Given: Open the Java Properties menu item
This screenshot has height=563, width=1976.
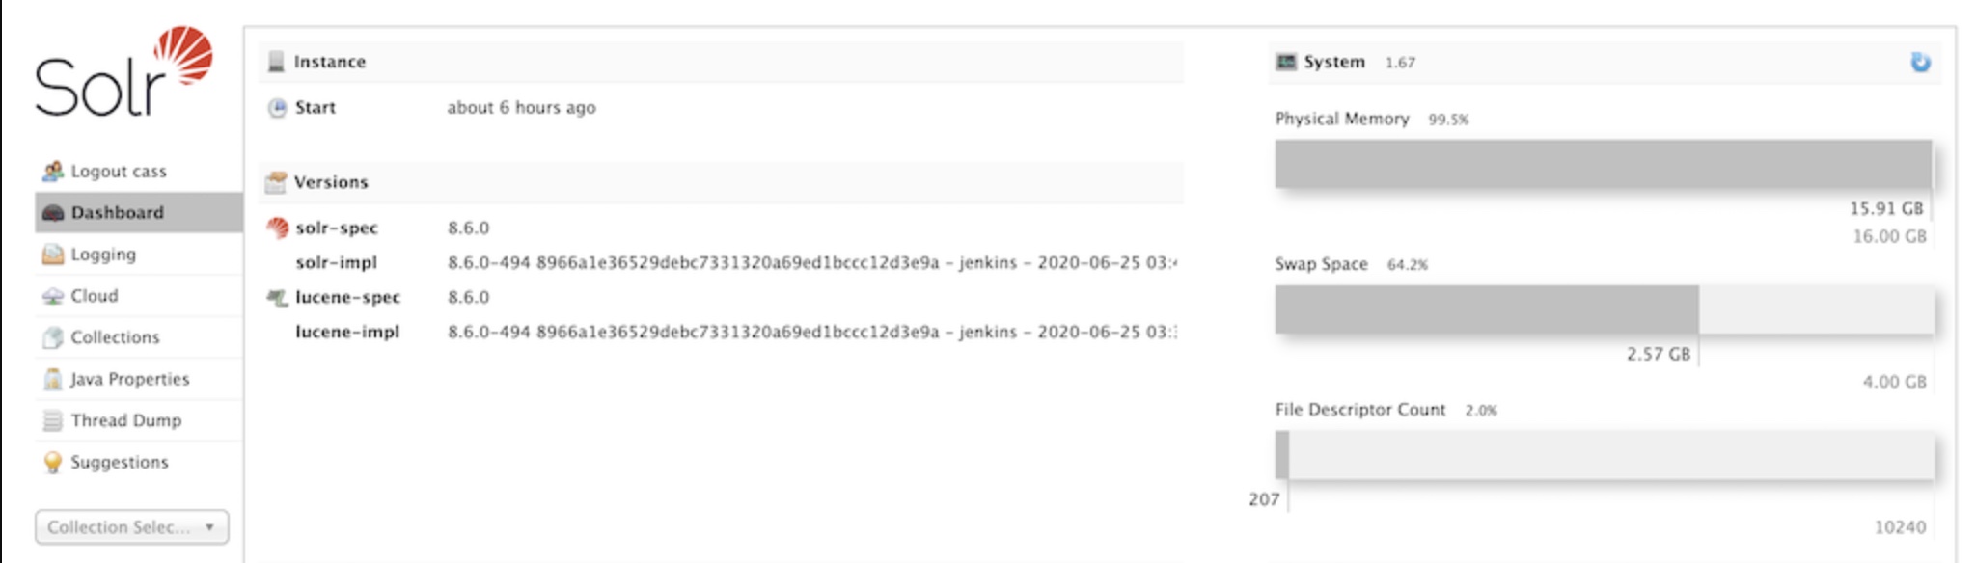Looking at the screenshot, I should click(x=130, y=379).
